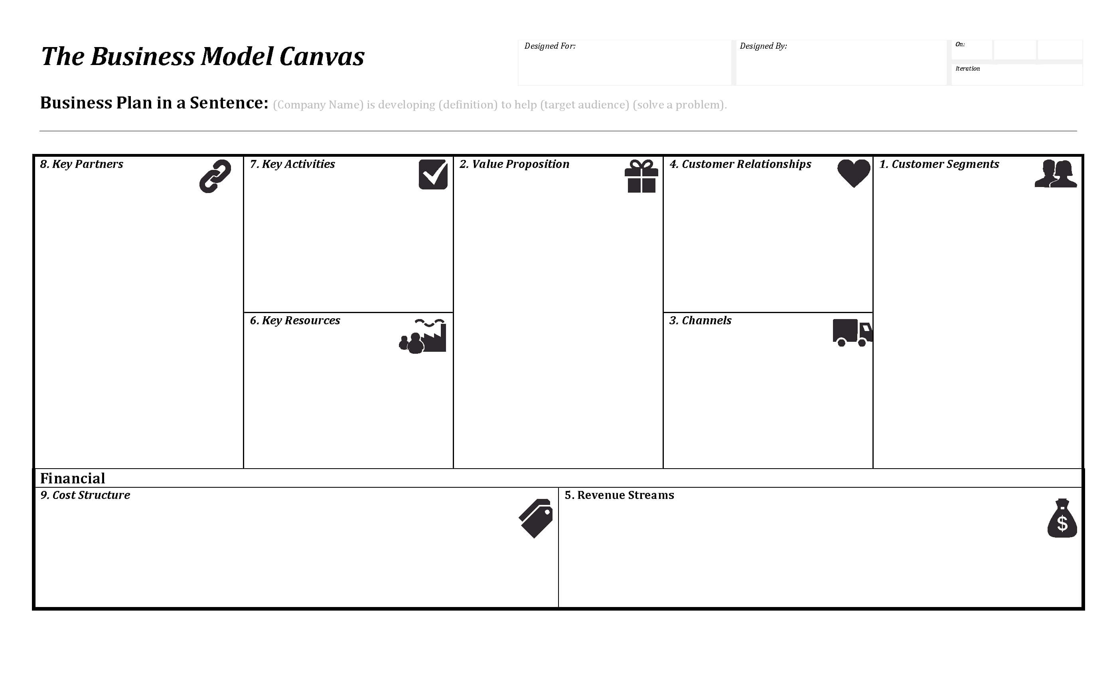Click the Revenue Streams money bag icon
Screen dimensions: 1117x678
pos(1063,520)
